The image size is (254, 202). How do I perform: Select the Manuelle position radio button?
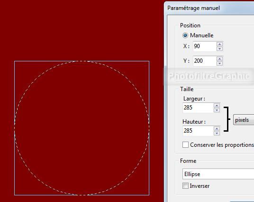(185, 35)
